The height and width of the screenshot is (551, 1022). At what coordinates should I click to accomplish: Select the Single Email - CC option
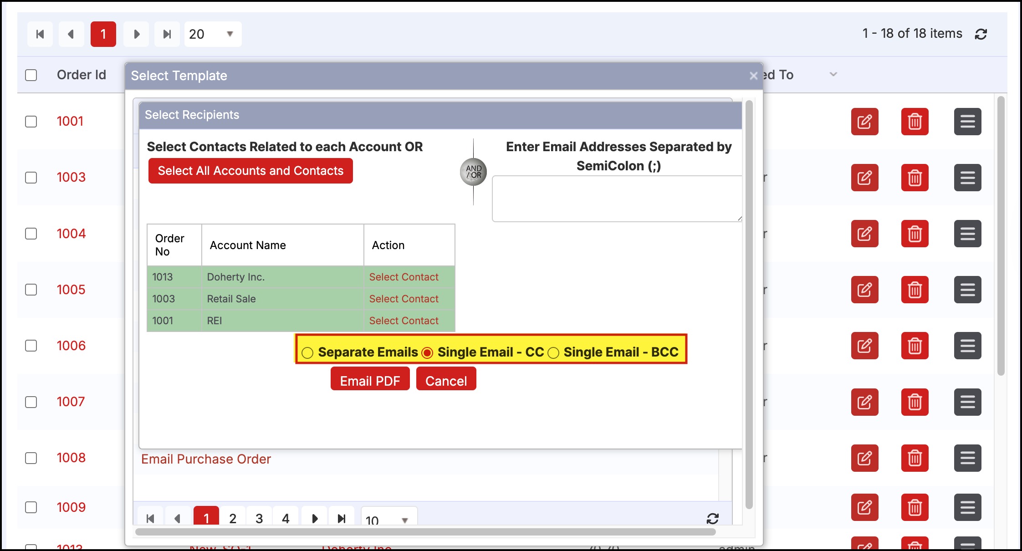(427, 353)
